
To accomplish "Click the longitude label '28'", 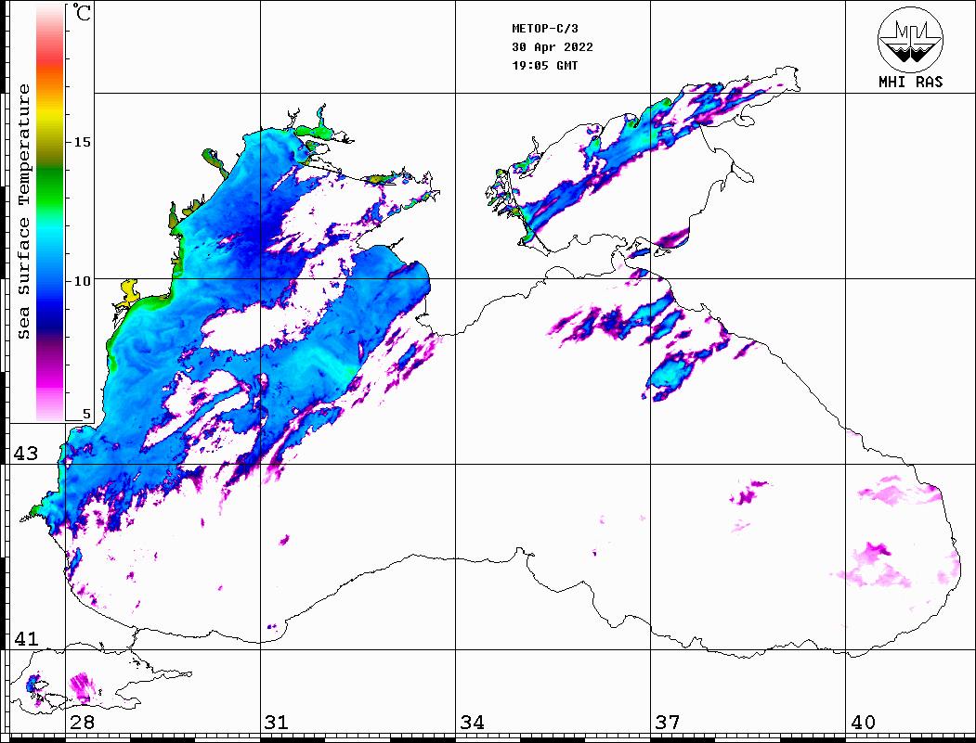I will point(82,723).
